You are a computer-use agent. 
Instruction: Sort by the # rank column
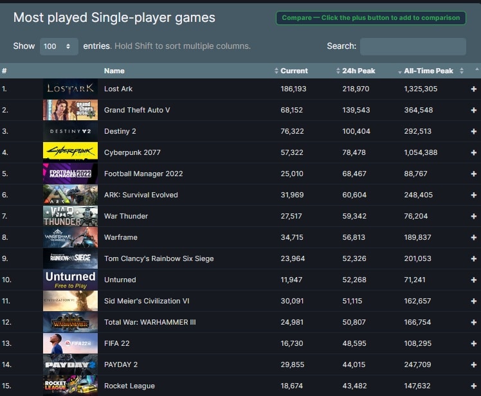click(x=5, y=71)
